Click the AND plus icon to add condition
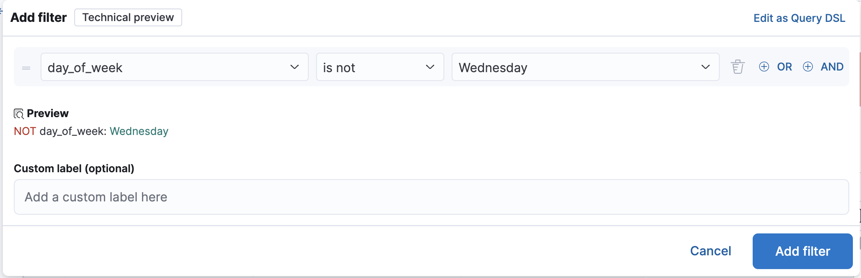 point(808,67)
